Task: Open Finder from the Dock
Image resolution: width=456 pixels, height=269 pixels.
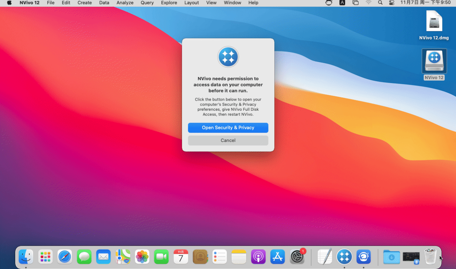Action: tap(26, 257)
